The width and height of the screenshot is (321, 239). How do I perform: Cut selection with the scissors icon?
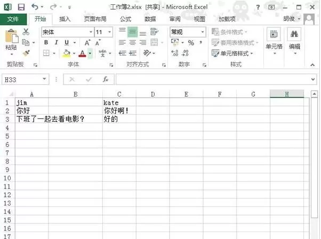pyautogui.click(x=26, y=32)
